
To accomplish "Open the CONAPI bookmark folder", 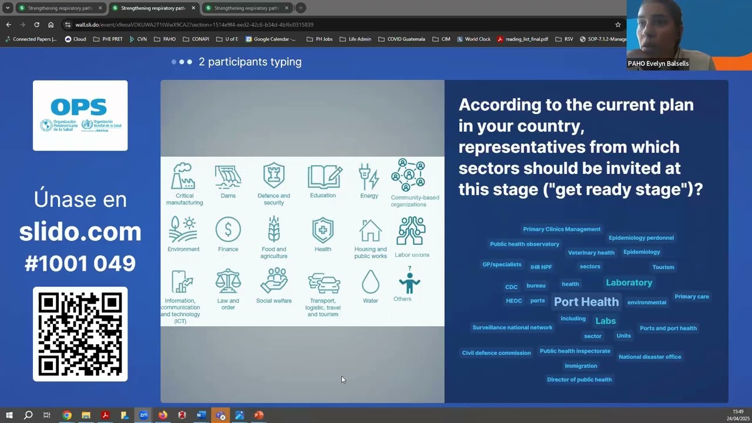I will tap(196, 39).
